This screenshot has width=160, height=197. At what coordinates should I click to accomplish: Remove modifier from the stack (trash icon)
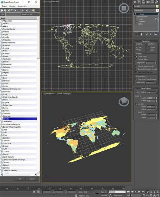pyautogui.click(x=150, y=34)
